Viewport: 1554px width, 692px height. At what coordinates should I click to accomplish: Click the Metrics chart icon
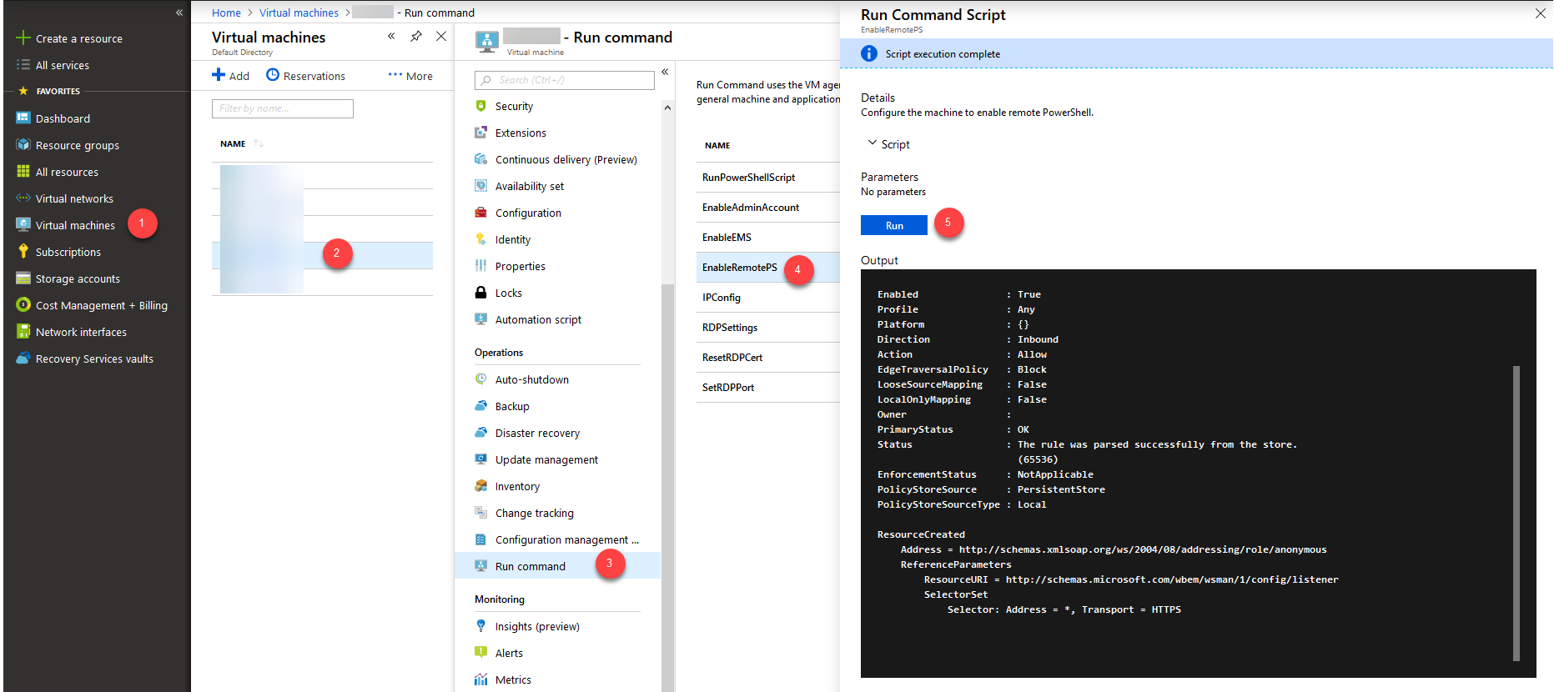pyautogui.click(x=480, y=679)
